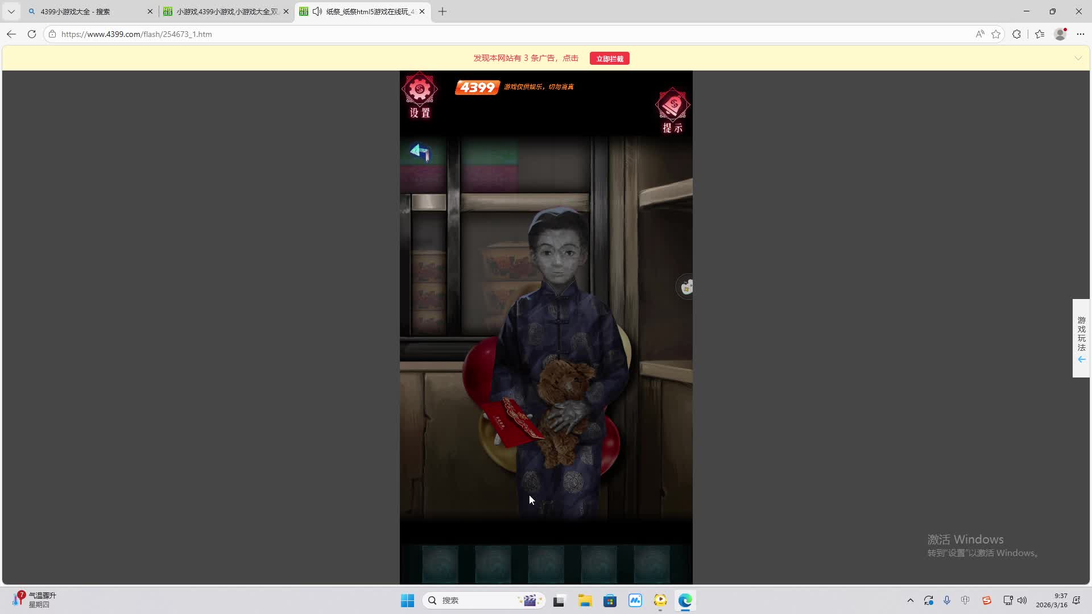Select the first inventory slot
The width and height of the screenshot is (1092, 614).
click(440, 564)
